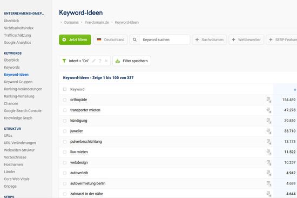297x198 pixels.
Task: Open SERP snapshot icon for juwelier row
Action: click(268, 131)
